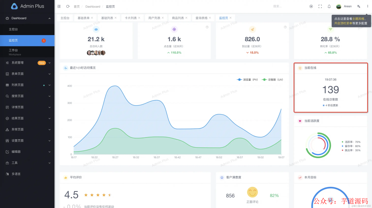Click the Aresn user avatar image

[x=339, y=7]
